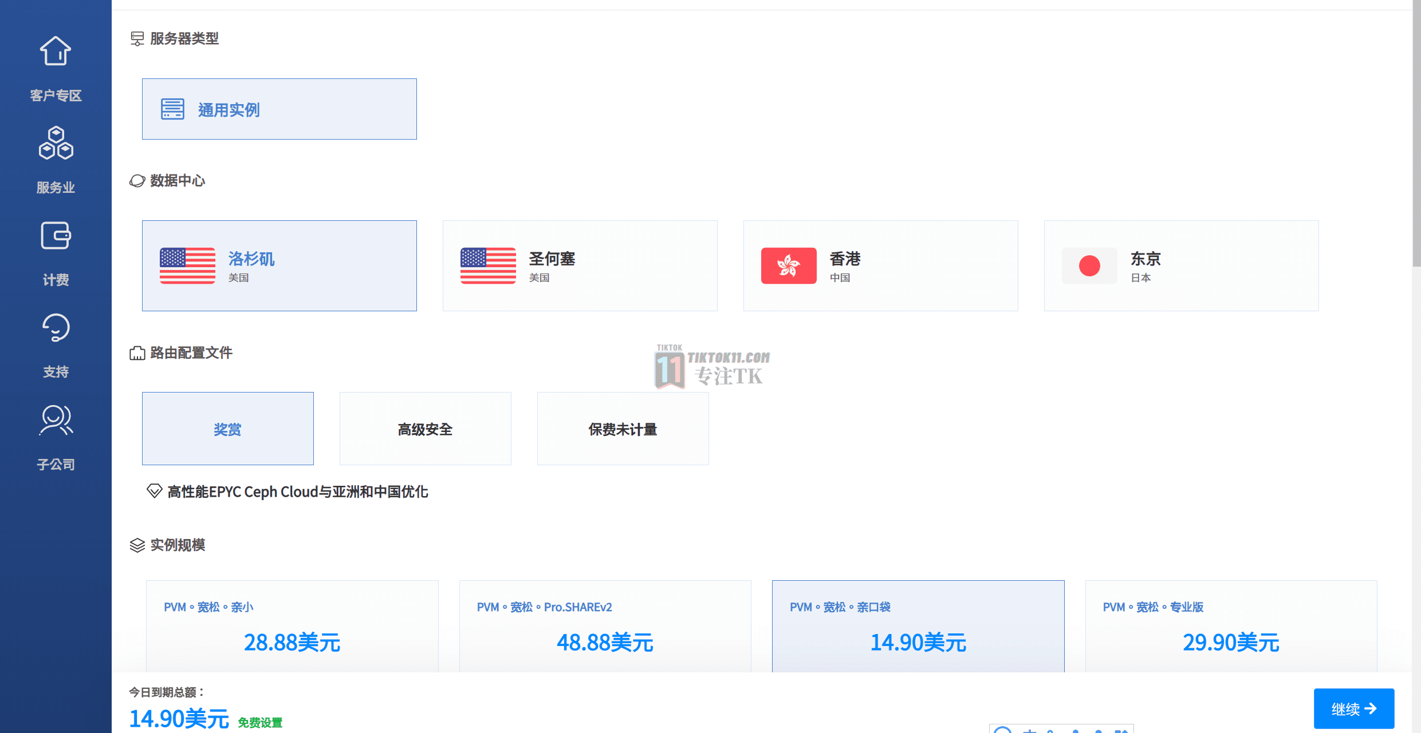The image size is (1421, 733).
Task: Open the 服务业 cubes icon in sidebar
Action: tap(55, 144)
